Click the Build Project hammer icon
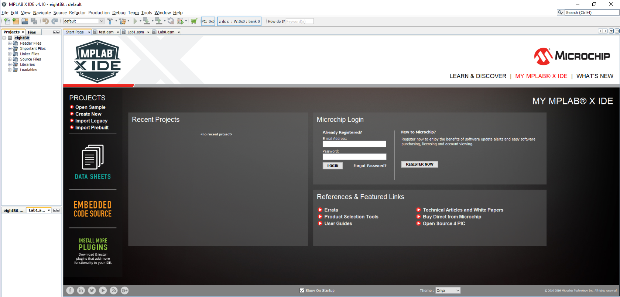Viewport: 620px width, 297px height. (x=110, y=21)
